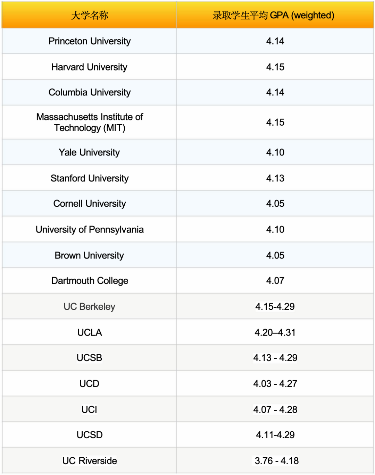Click the UCSB GPA range 4.13 - 4.29
375x475 pixels.
pyautogui.click(x=275, y=358)
